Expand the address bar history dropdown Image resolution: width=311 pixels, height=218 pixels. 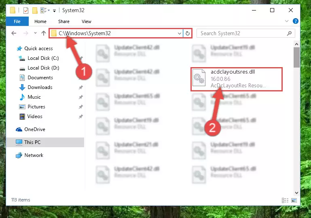point(180,33)
